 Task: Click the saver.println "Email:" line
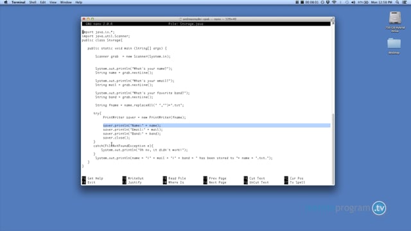pyautogui.click(x=133, y=130)
